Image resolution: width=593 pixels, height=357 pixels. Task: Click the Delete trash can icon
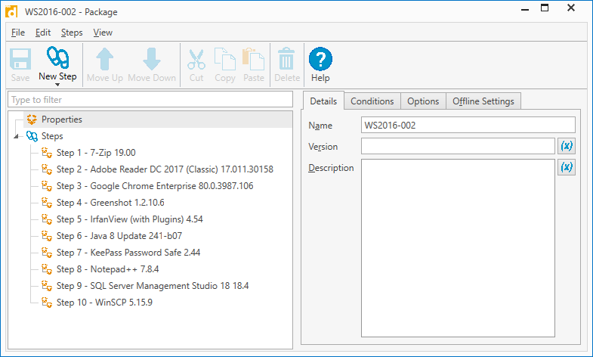point(286,59)
